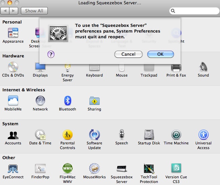Open Flip4Mac WMV preferences

click(68, 169)
